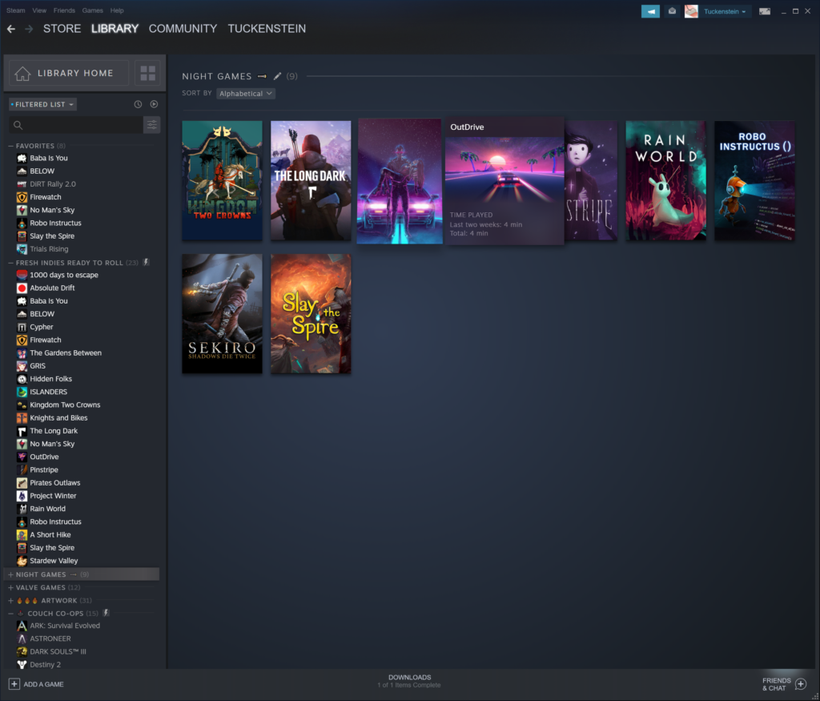Screen dimensions: 820x701
Task: Switch to grid view beside Library Home
Action: pyautogui.click(x=147, y=73)
